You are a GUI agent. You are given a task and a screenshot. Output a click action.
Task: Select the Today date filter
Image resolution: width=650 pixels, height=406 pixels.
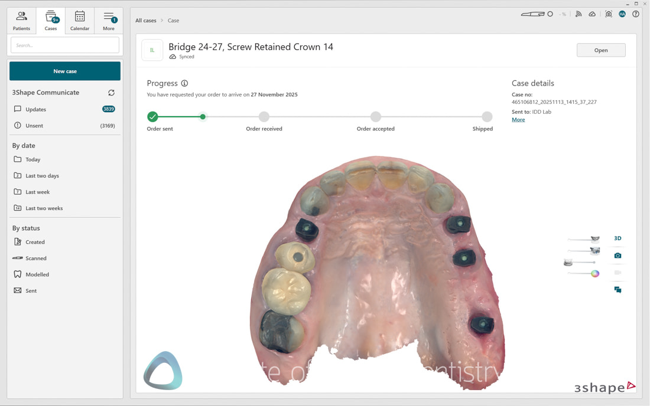pyautogui.click(x=32, y=159)
